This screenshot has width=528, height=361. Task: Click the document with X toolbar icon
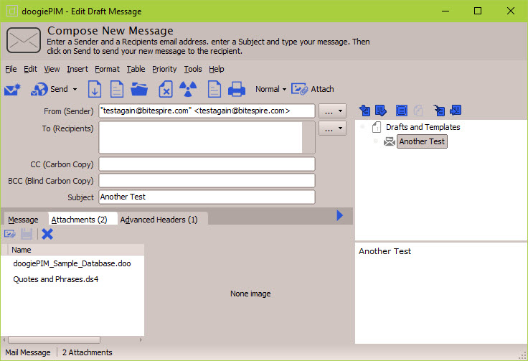coord(166,89)
